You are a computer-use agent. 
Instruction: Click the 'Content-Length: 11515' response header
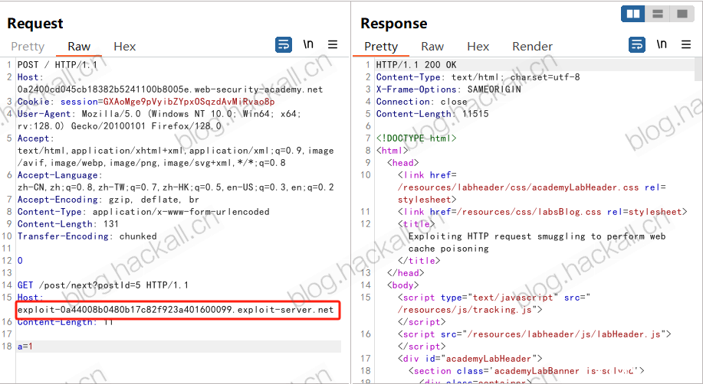point(432,114)
